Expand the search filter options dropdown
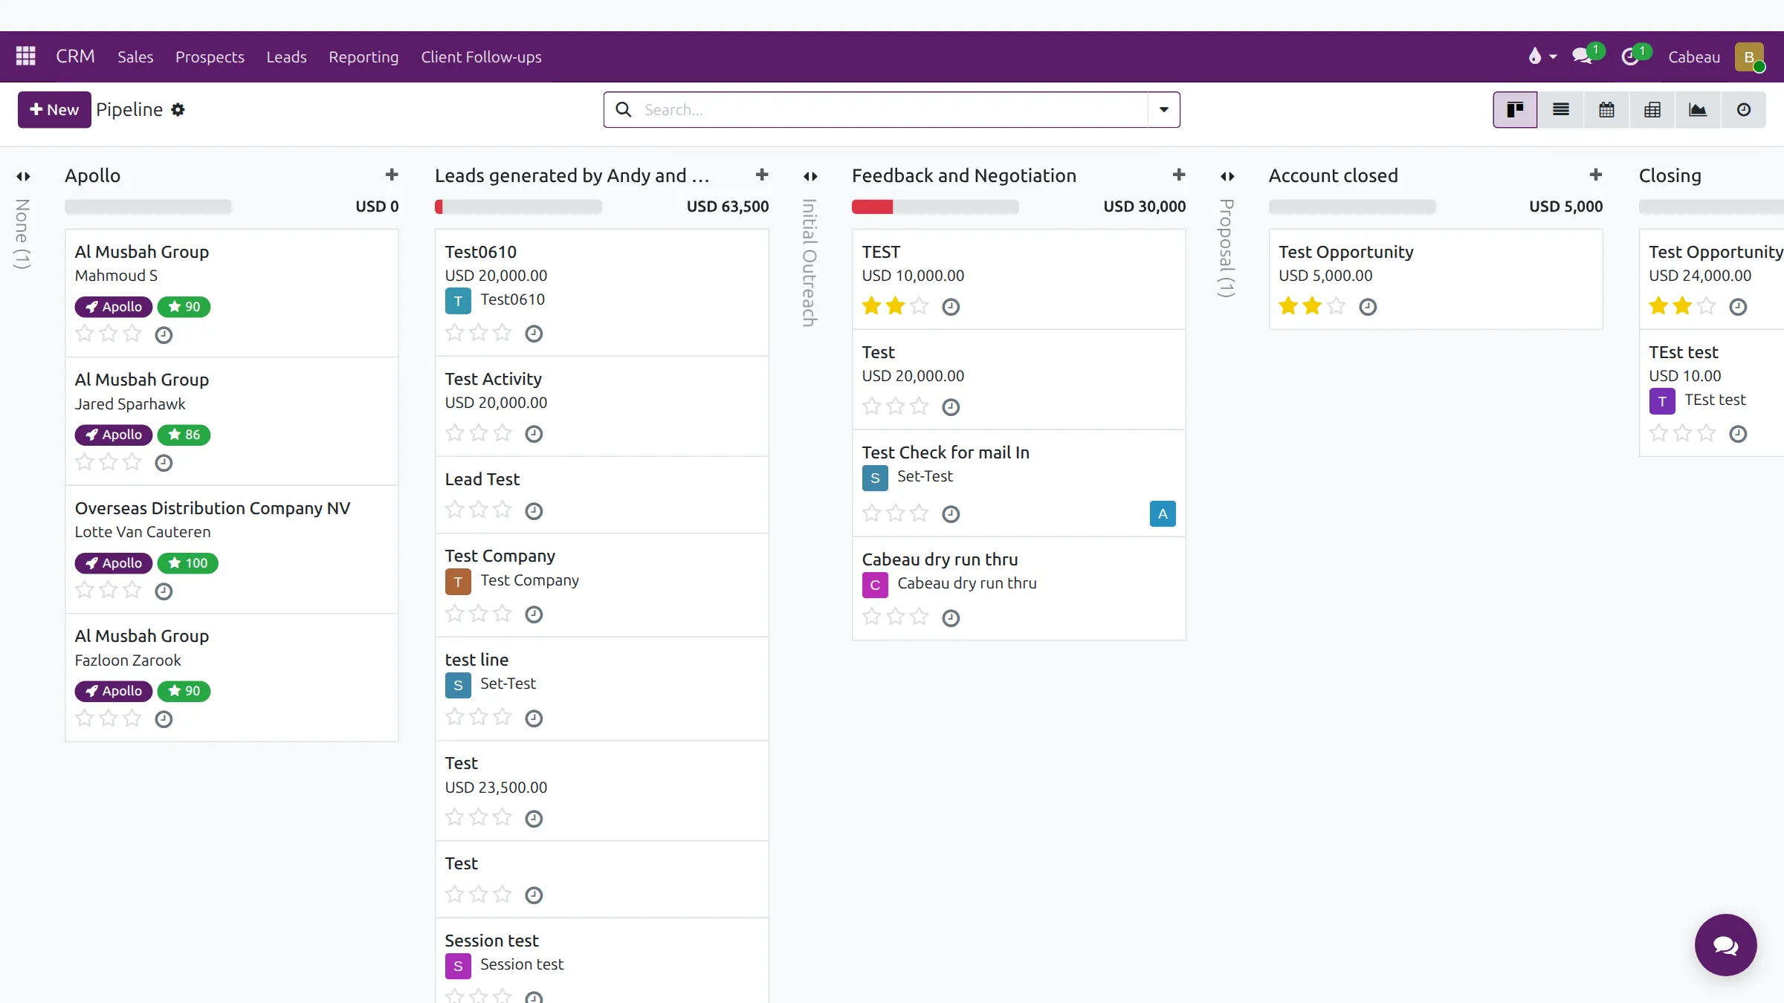Image resolution: width=1784 pixels, height=1003 pixels. (1164, 110)
